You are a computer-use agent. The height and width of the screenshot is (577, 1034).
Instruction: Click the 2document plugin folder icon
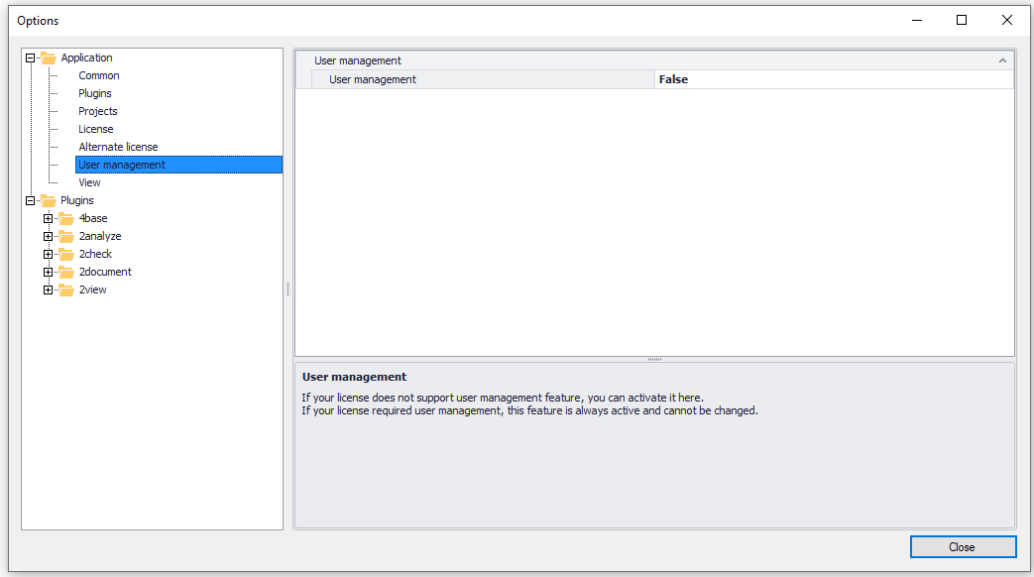point(66,272)
